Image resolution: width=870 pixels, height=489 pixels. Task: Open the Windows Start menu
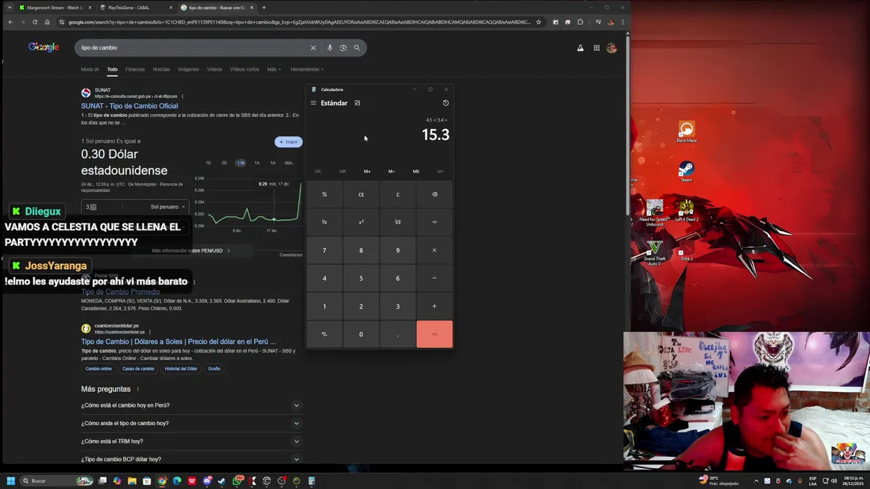tap(11, 481)
